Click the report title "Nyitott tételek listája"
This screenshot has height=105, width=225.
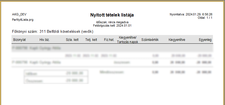[112, 15]
